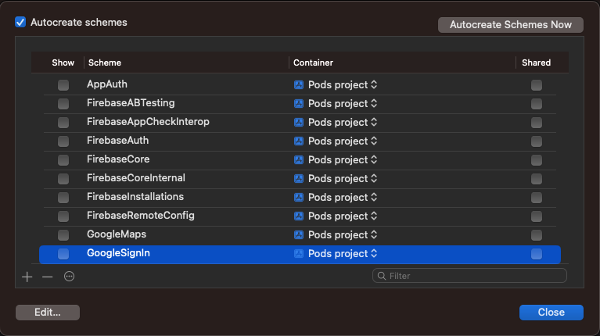Open Container dropdown for FirebaseAuth

tap(336, 141)
